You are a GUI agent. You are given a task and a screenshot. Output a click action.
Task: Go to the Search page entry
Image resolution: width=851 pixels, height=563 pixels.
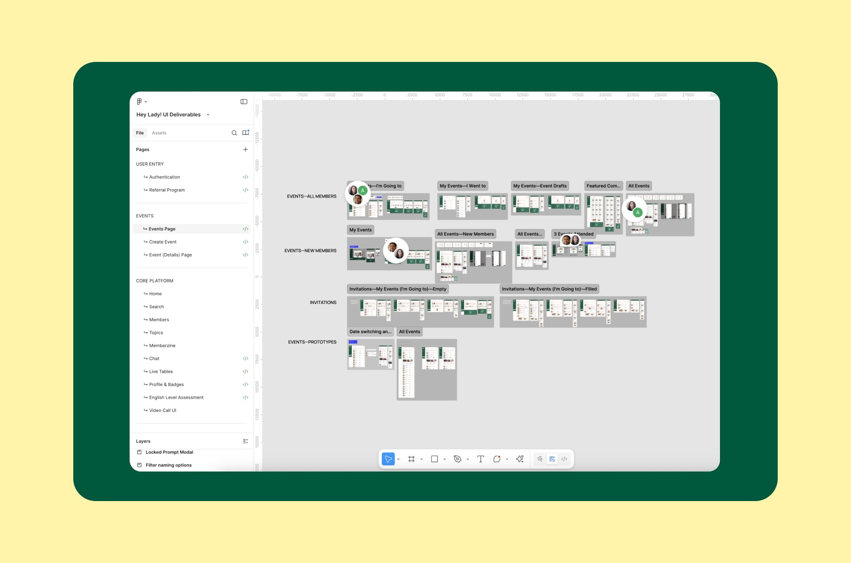pyautogui.click(x=156, y=306)
